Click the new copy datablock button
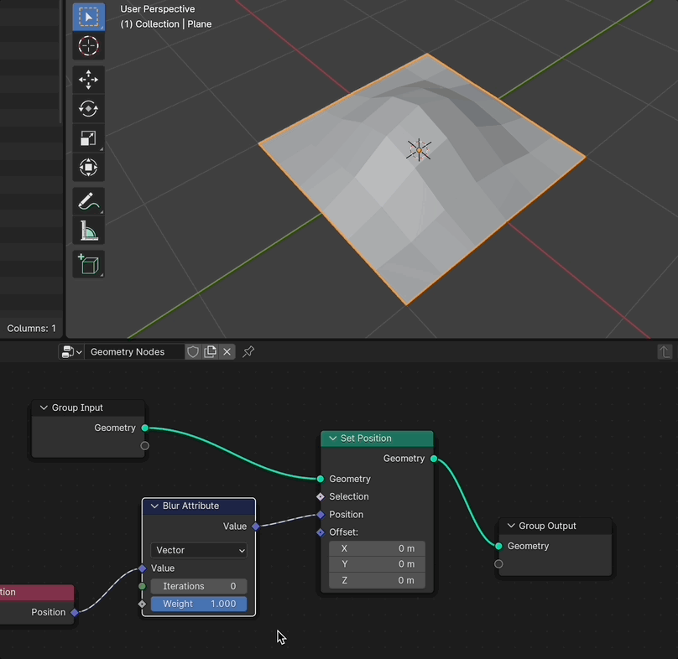This screenshot has width=678, height=659. (x=210, y=351)
